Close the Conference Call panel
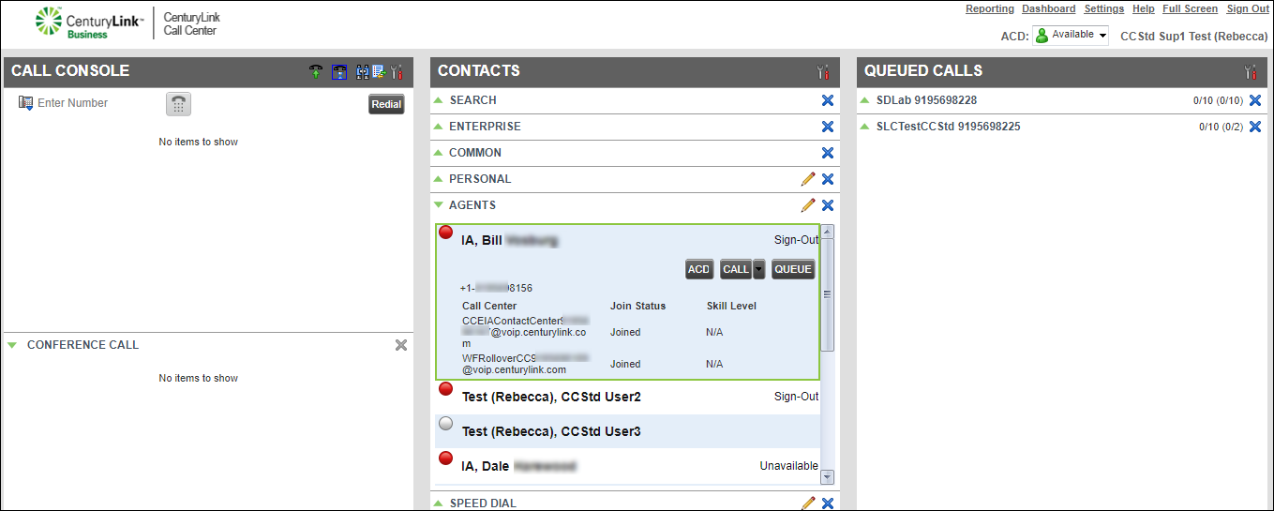The width and height of the screenshot is (1274, 511). (x=400, y=345)
